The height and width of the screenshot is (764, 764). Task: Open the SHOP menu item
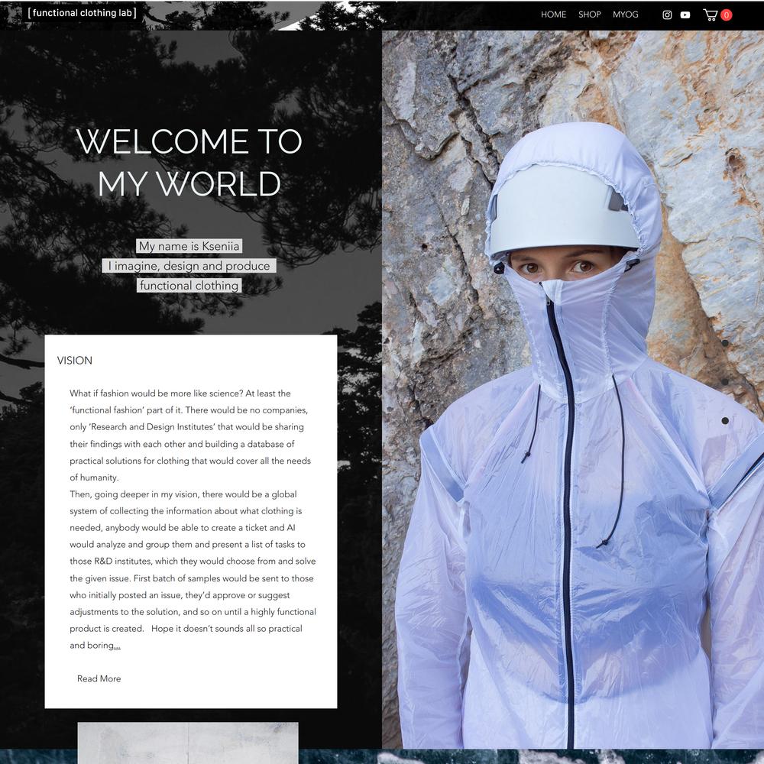[590, 15]
